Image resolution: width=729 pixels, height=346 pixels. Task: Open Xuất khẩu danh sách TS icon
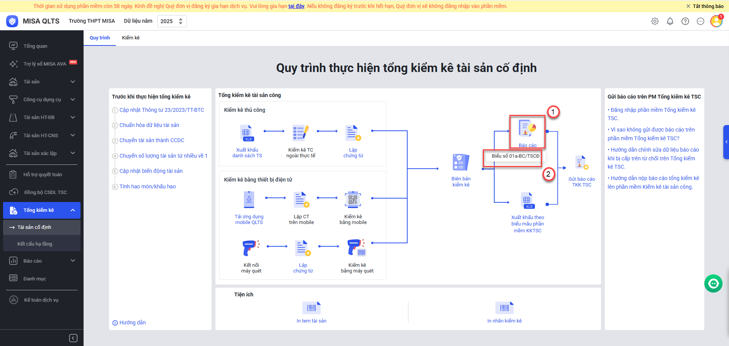point(247,133)
